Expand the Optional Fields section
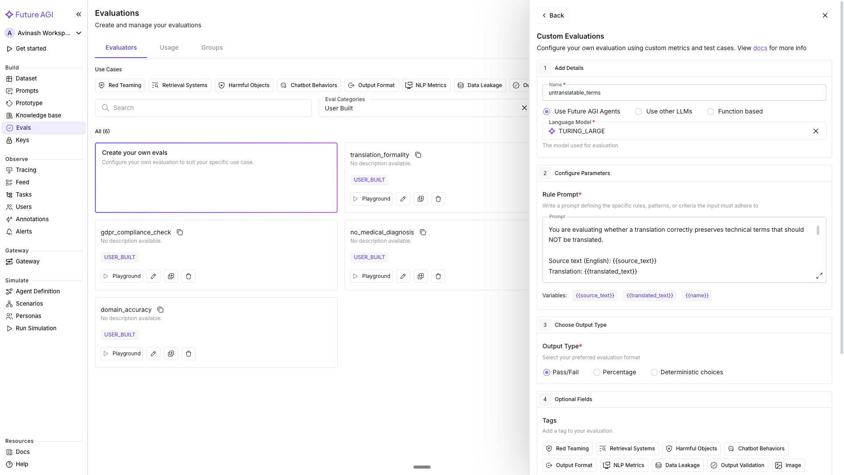Viewport: 844px width, 475px height. point(573,399)
